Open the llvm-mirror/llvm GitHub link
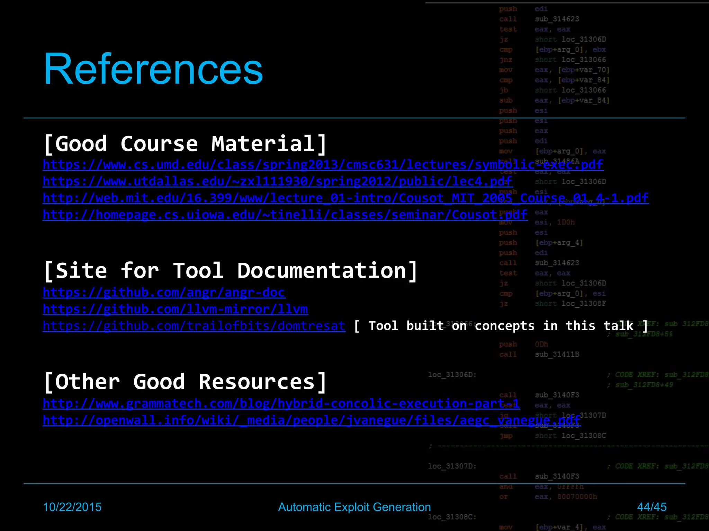 point(176,309)
